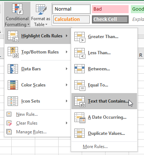Select Color Scales menu entry
The image size is (144, 155).
(38, 85)
